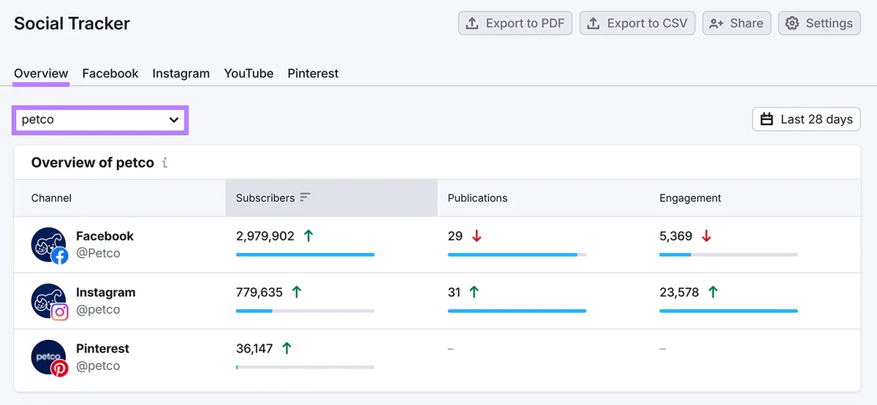877x405 pixels.
Task: Click Instagram engagement value 23,578
Action: point(679,292)
